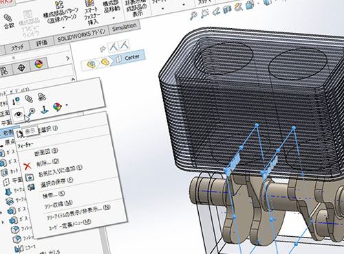Toggle the eye 表示 (Show) visibility button
The width and height of the screenshot is (344, 254).
click(19, 114)
